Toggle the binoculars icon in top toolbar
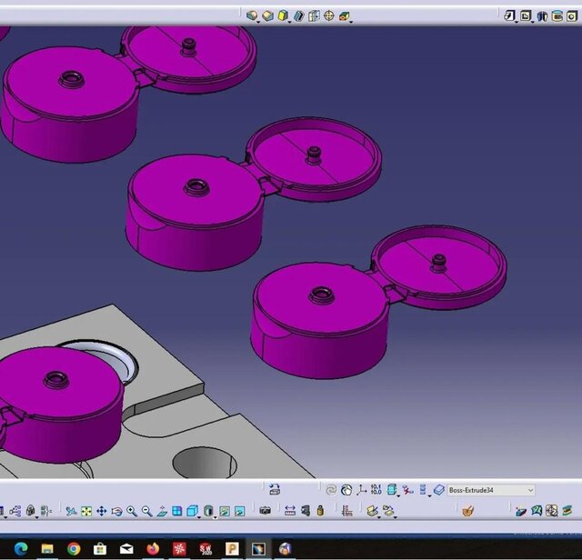The width and height of the screenshot is (582, 560). 541,15
